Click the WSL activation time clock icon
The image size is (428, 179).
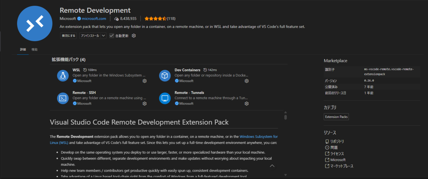pyautogui.click(x=85, y=70)
